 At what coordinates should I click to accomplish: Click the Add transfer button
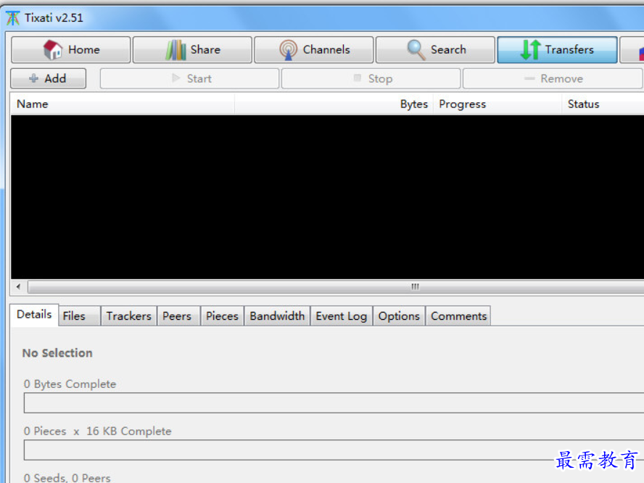[48, 78]
